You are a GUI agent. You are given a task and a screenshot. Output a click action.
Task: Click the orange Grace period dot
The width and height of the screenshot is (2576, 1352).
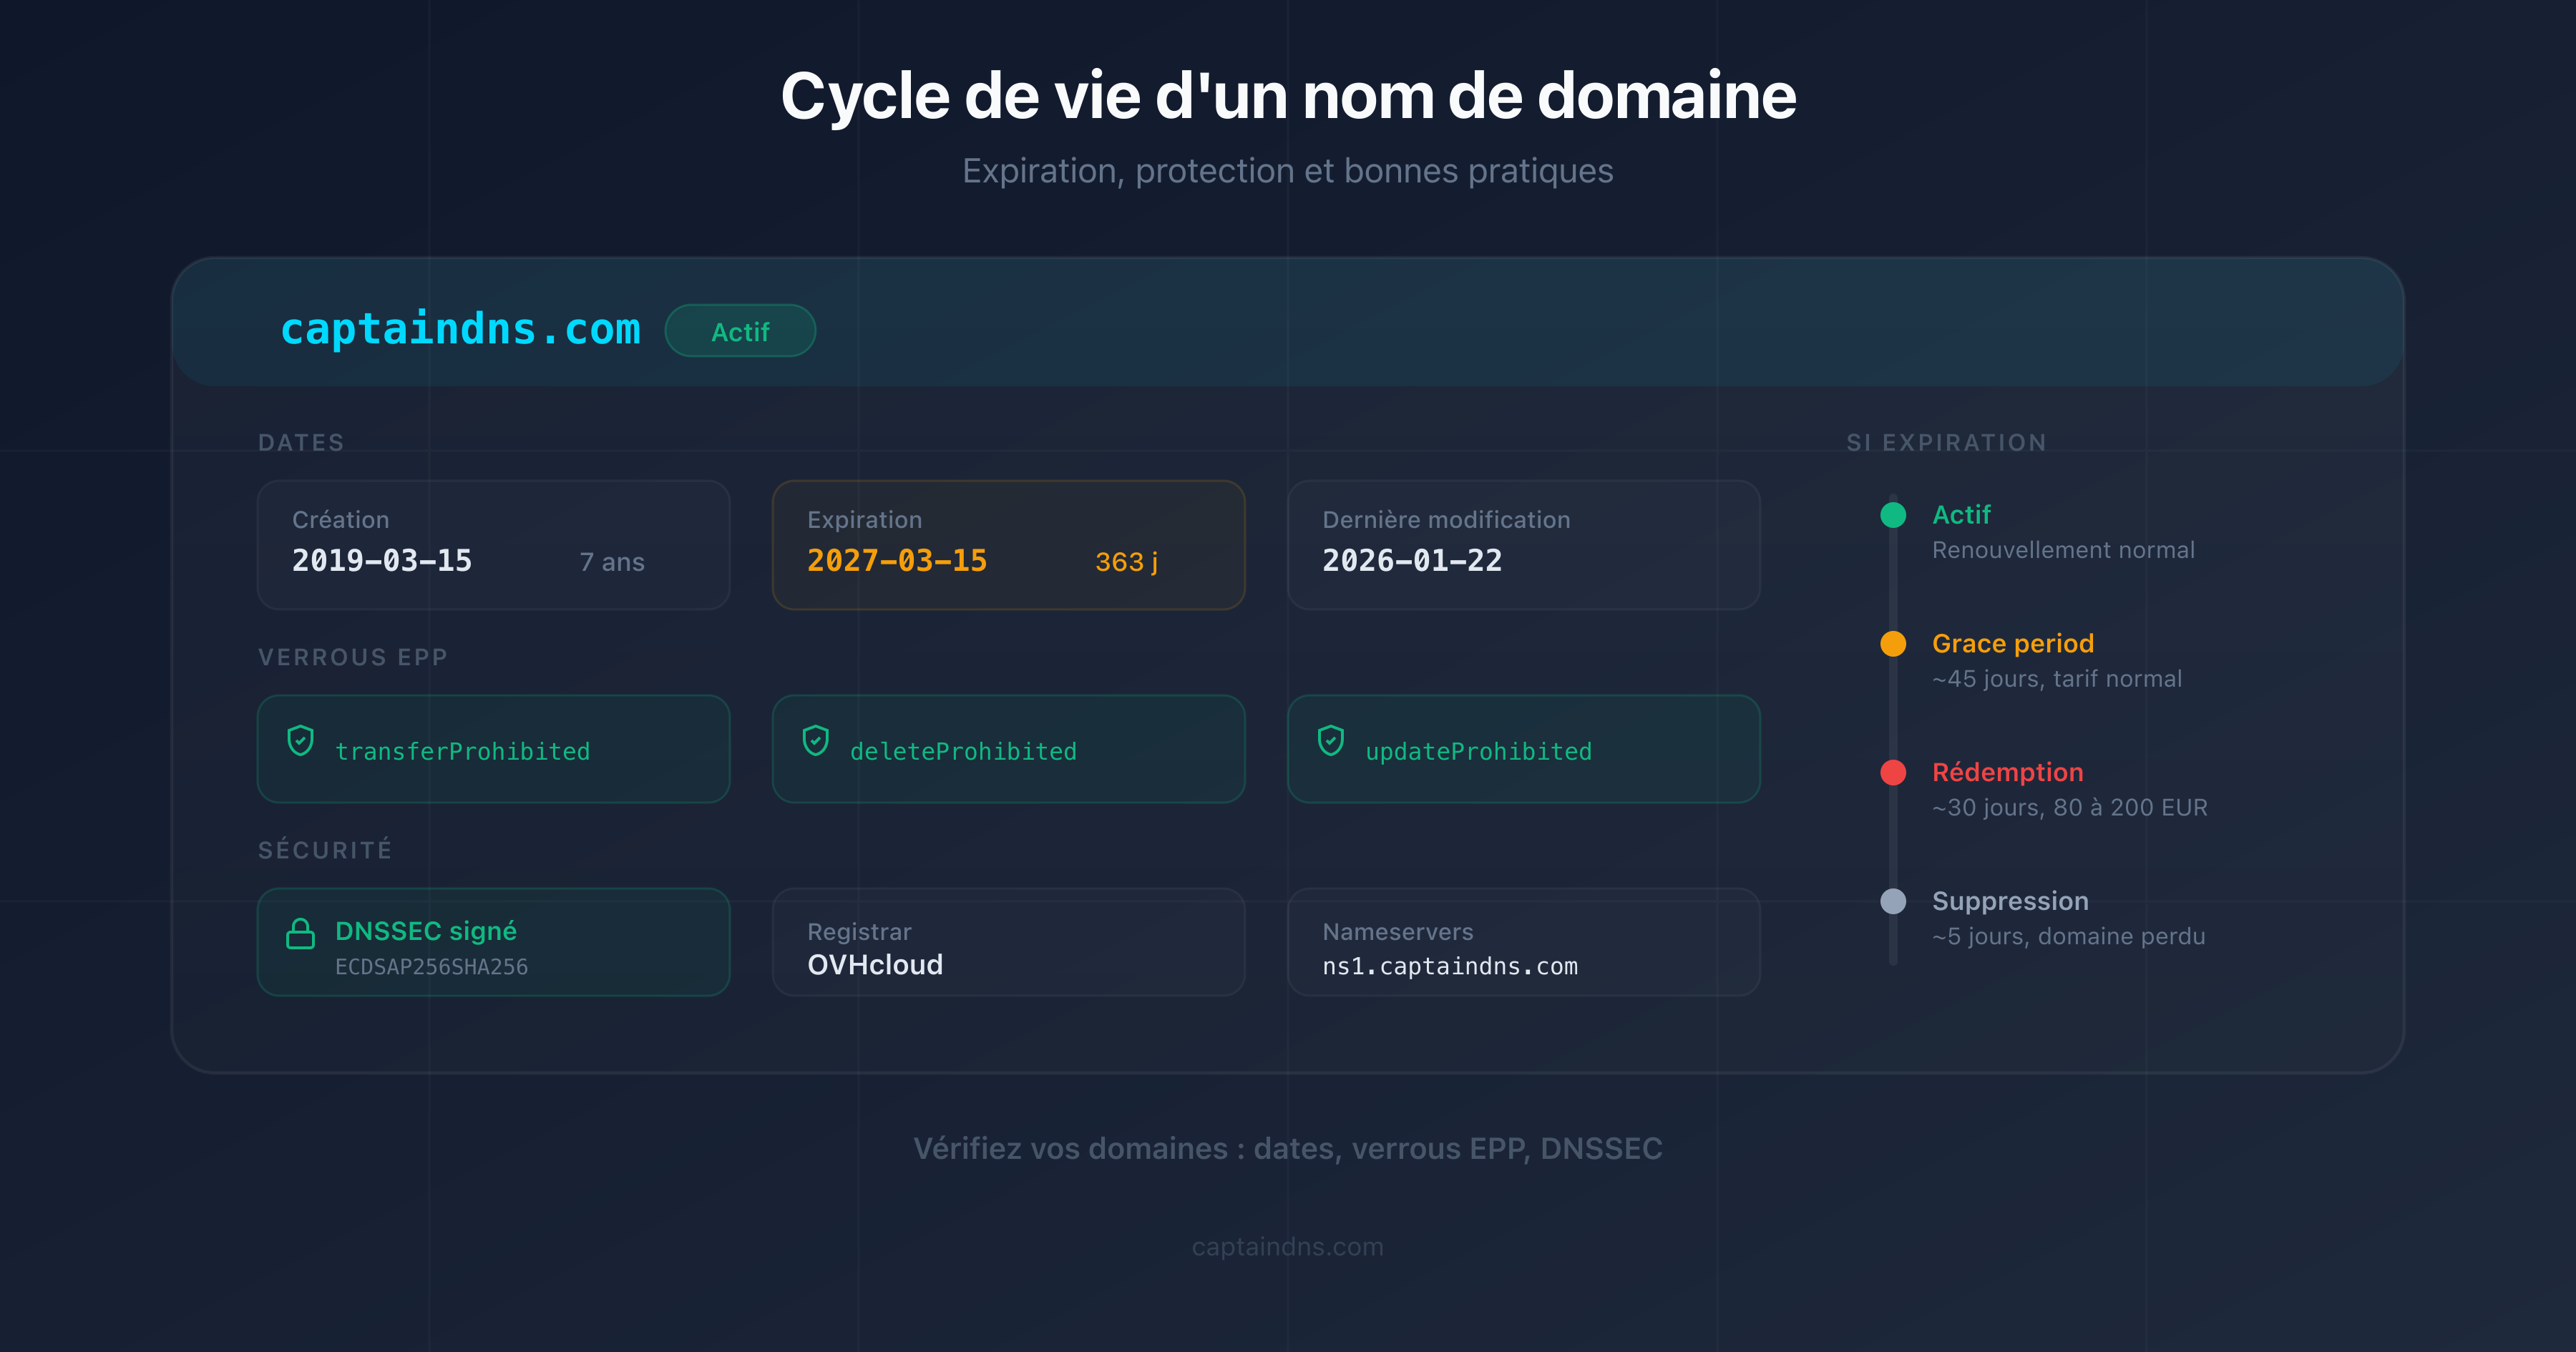[x=1893, y=644]
